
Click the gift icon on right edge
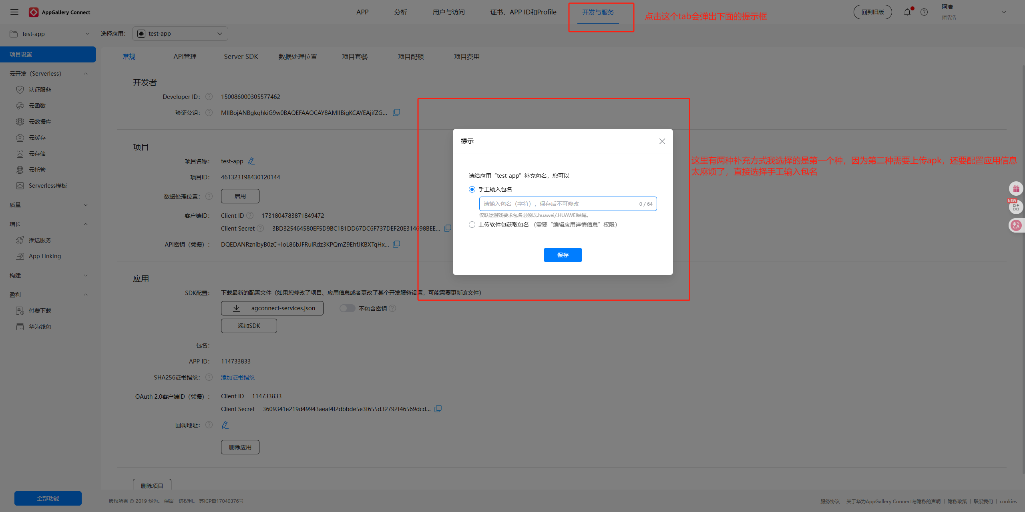click(x=1016, y=189)
